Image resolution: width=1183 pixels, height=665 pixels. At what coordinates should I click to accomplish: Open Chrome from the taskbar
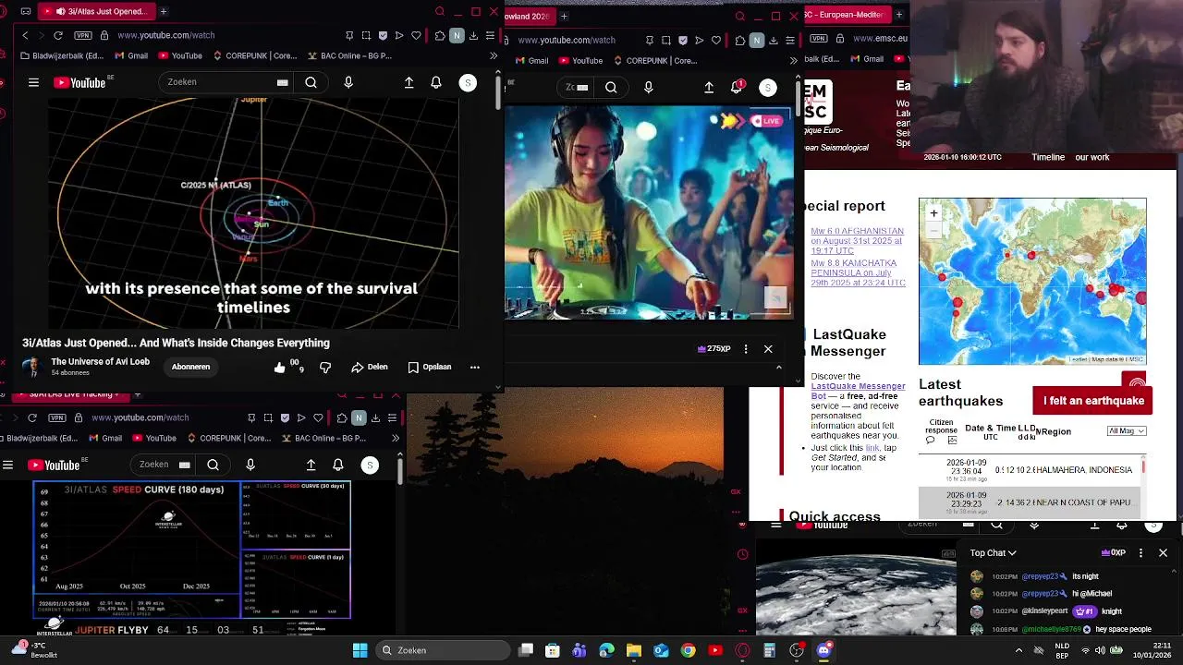tap(688, 650)
